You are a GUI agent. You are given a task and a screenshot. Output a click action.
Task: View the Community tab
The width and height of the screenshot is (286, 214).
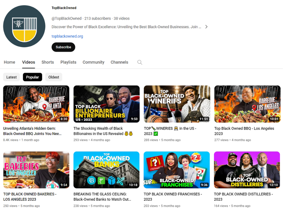(94, 62)
